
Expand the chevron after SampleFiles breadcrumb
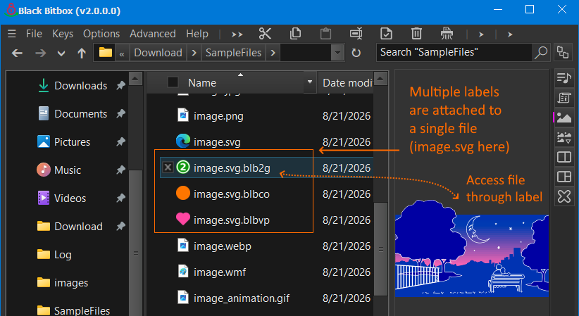273,53
